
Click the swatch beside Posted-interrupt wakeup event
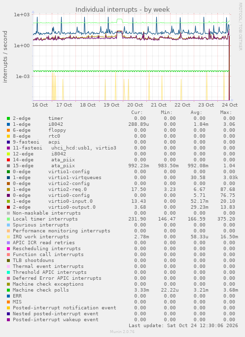tap(8, 320)
